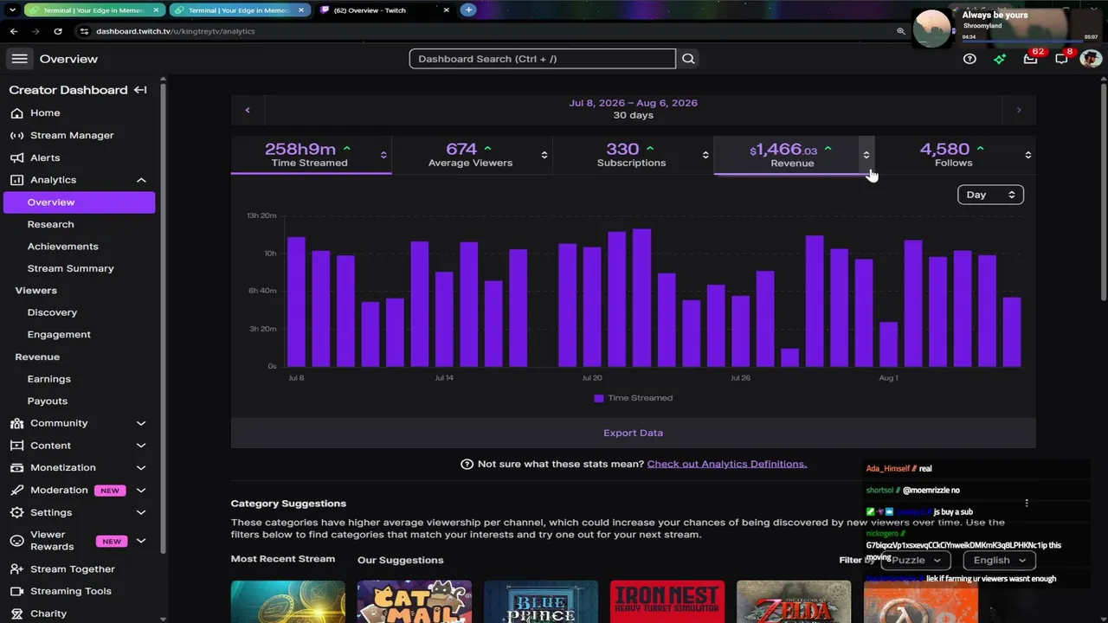Open the hamburger navigation menu
Screen dimensions: 1108x623
coord(19,59)
